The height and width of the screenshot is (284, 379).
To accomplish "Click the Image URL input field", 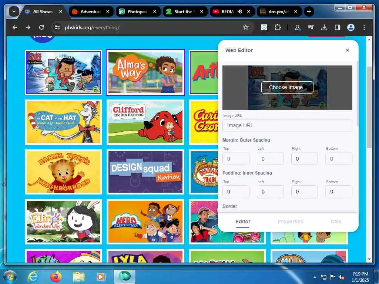I will [287, 126].
